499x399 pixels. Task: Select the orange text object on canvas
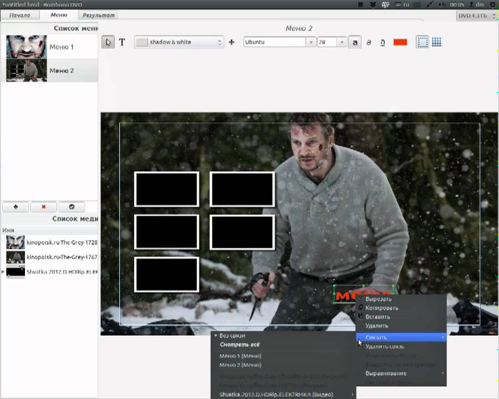click(345, 296)
